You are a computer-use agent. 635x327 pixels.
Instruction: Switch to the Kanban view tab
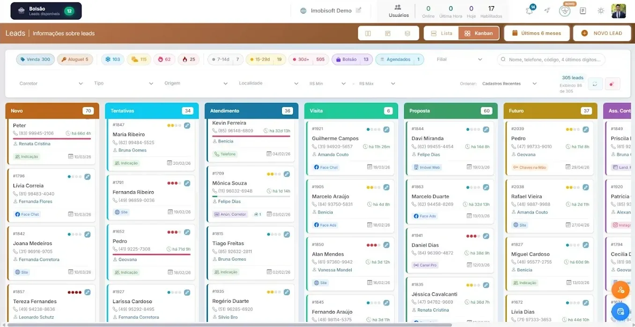[x=479, y=33]
